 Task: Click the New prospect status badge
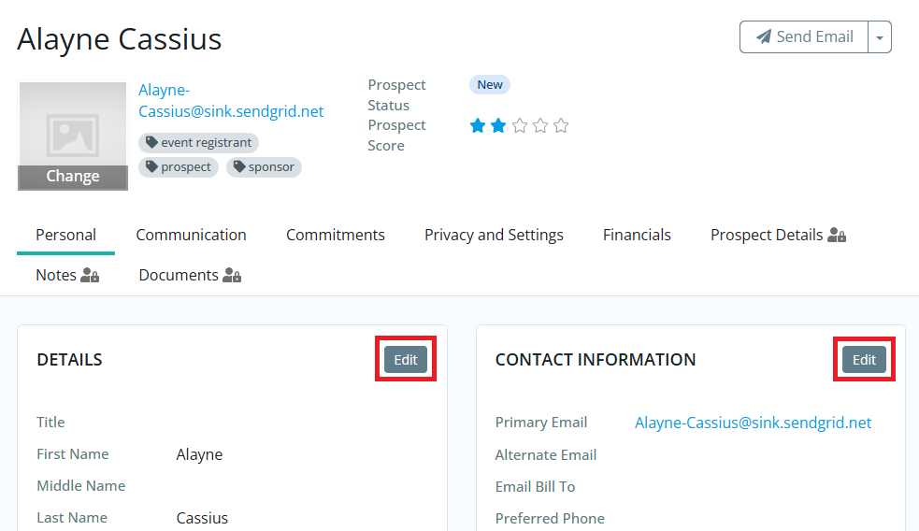click(490, 85)
